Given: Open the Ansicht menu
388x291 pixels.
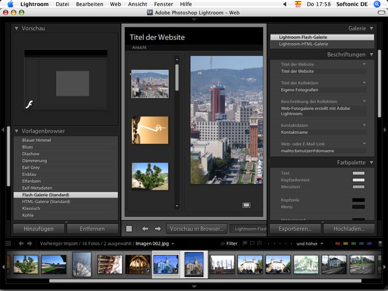Looking at the screenshot, I should click(137, 4).
